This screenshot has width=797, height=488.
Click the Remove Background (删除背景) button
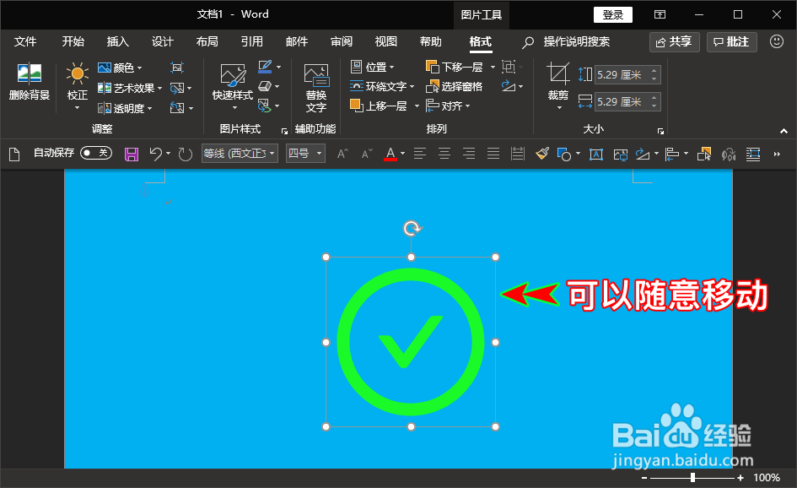point(29,81)
